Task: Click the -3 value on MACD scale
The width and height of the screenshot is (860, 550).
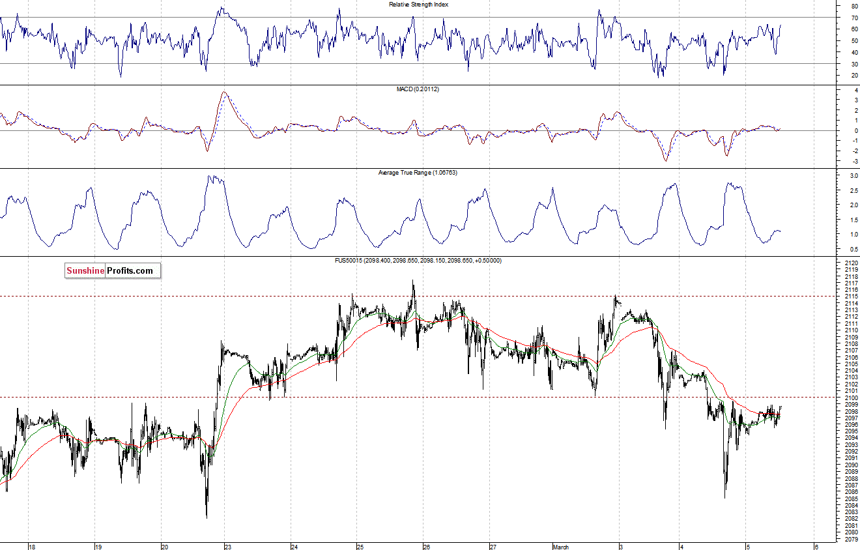Action: [854, 160]
